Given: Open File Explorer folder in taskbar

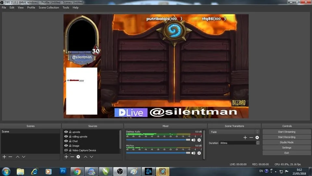Looking at the screenshot, I should 20,171.
